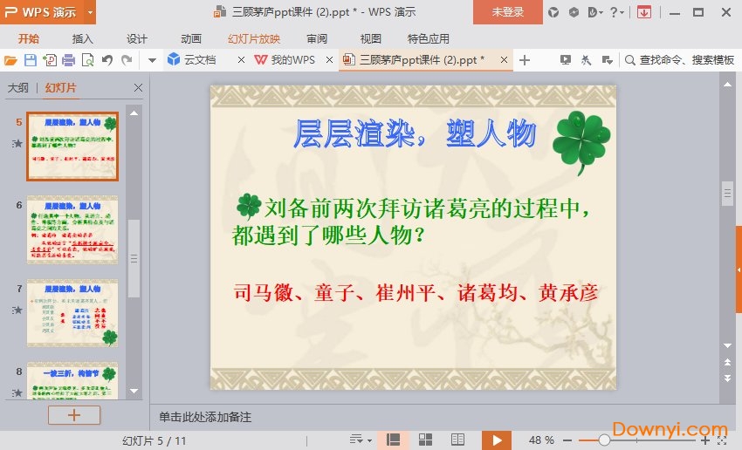Add a new slide with the plus button

pos(74,415)
